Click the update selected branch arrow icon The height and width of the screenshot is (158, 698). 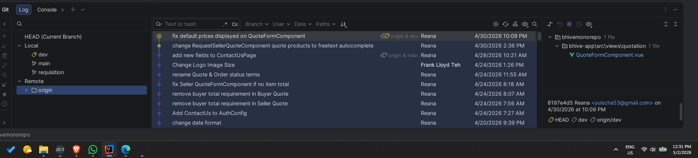4,46
